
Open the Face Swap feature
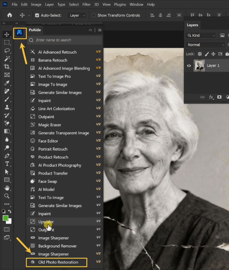click(64, 181)
